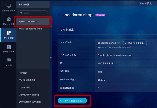The image size is (157, 108).
Task: Click the 設定優先順位 row label
Action: [67, 88]
